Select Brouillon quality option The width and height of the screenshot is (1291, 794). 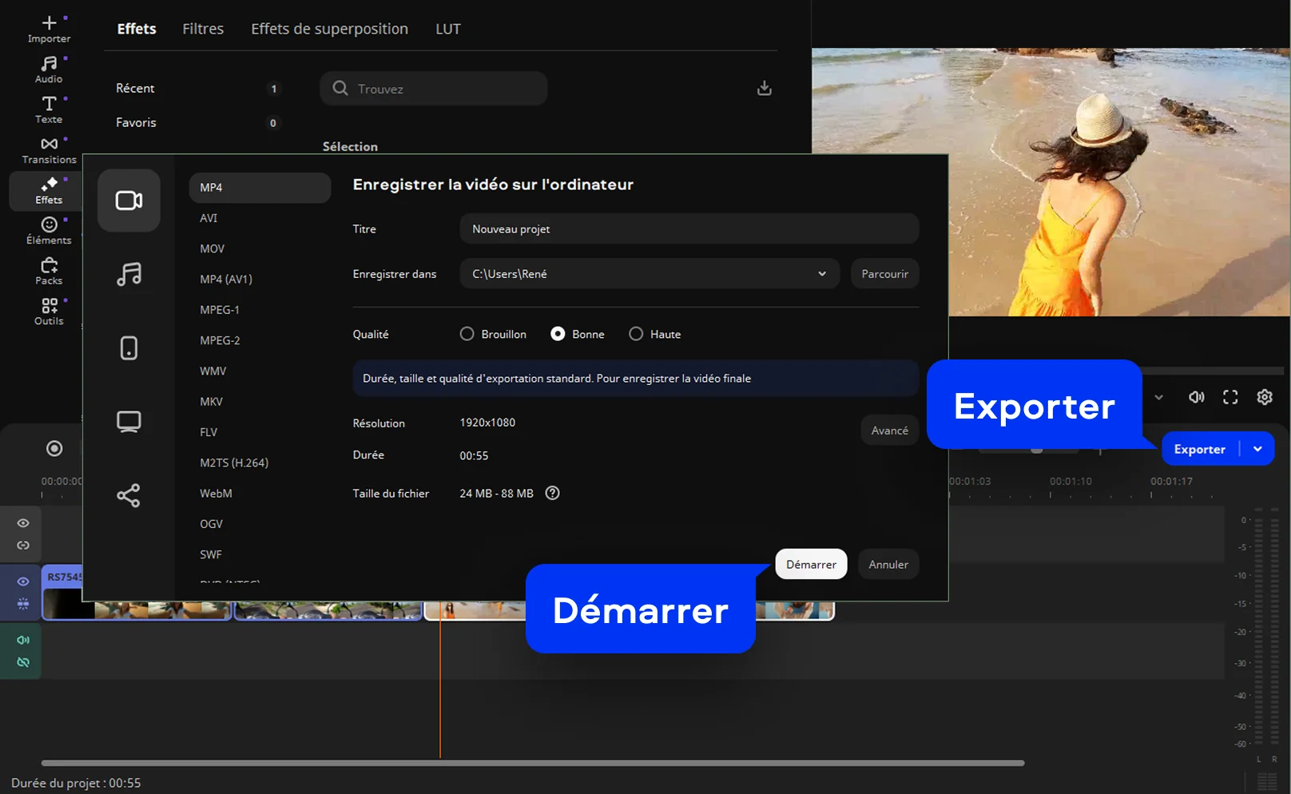click(x=467, y=334)
